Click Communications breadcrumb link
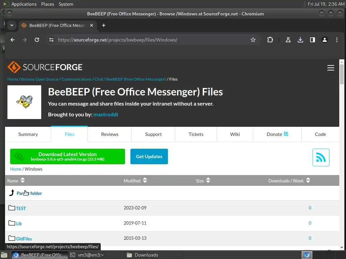Viewport: 346px width, 259px height. pos(76,79)
